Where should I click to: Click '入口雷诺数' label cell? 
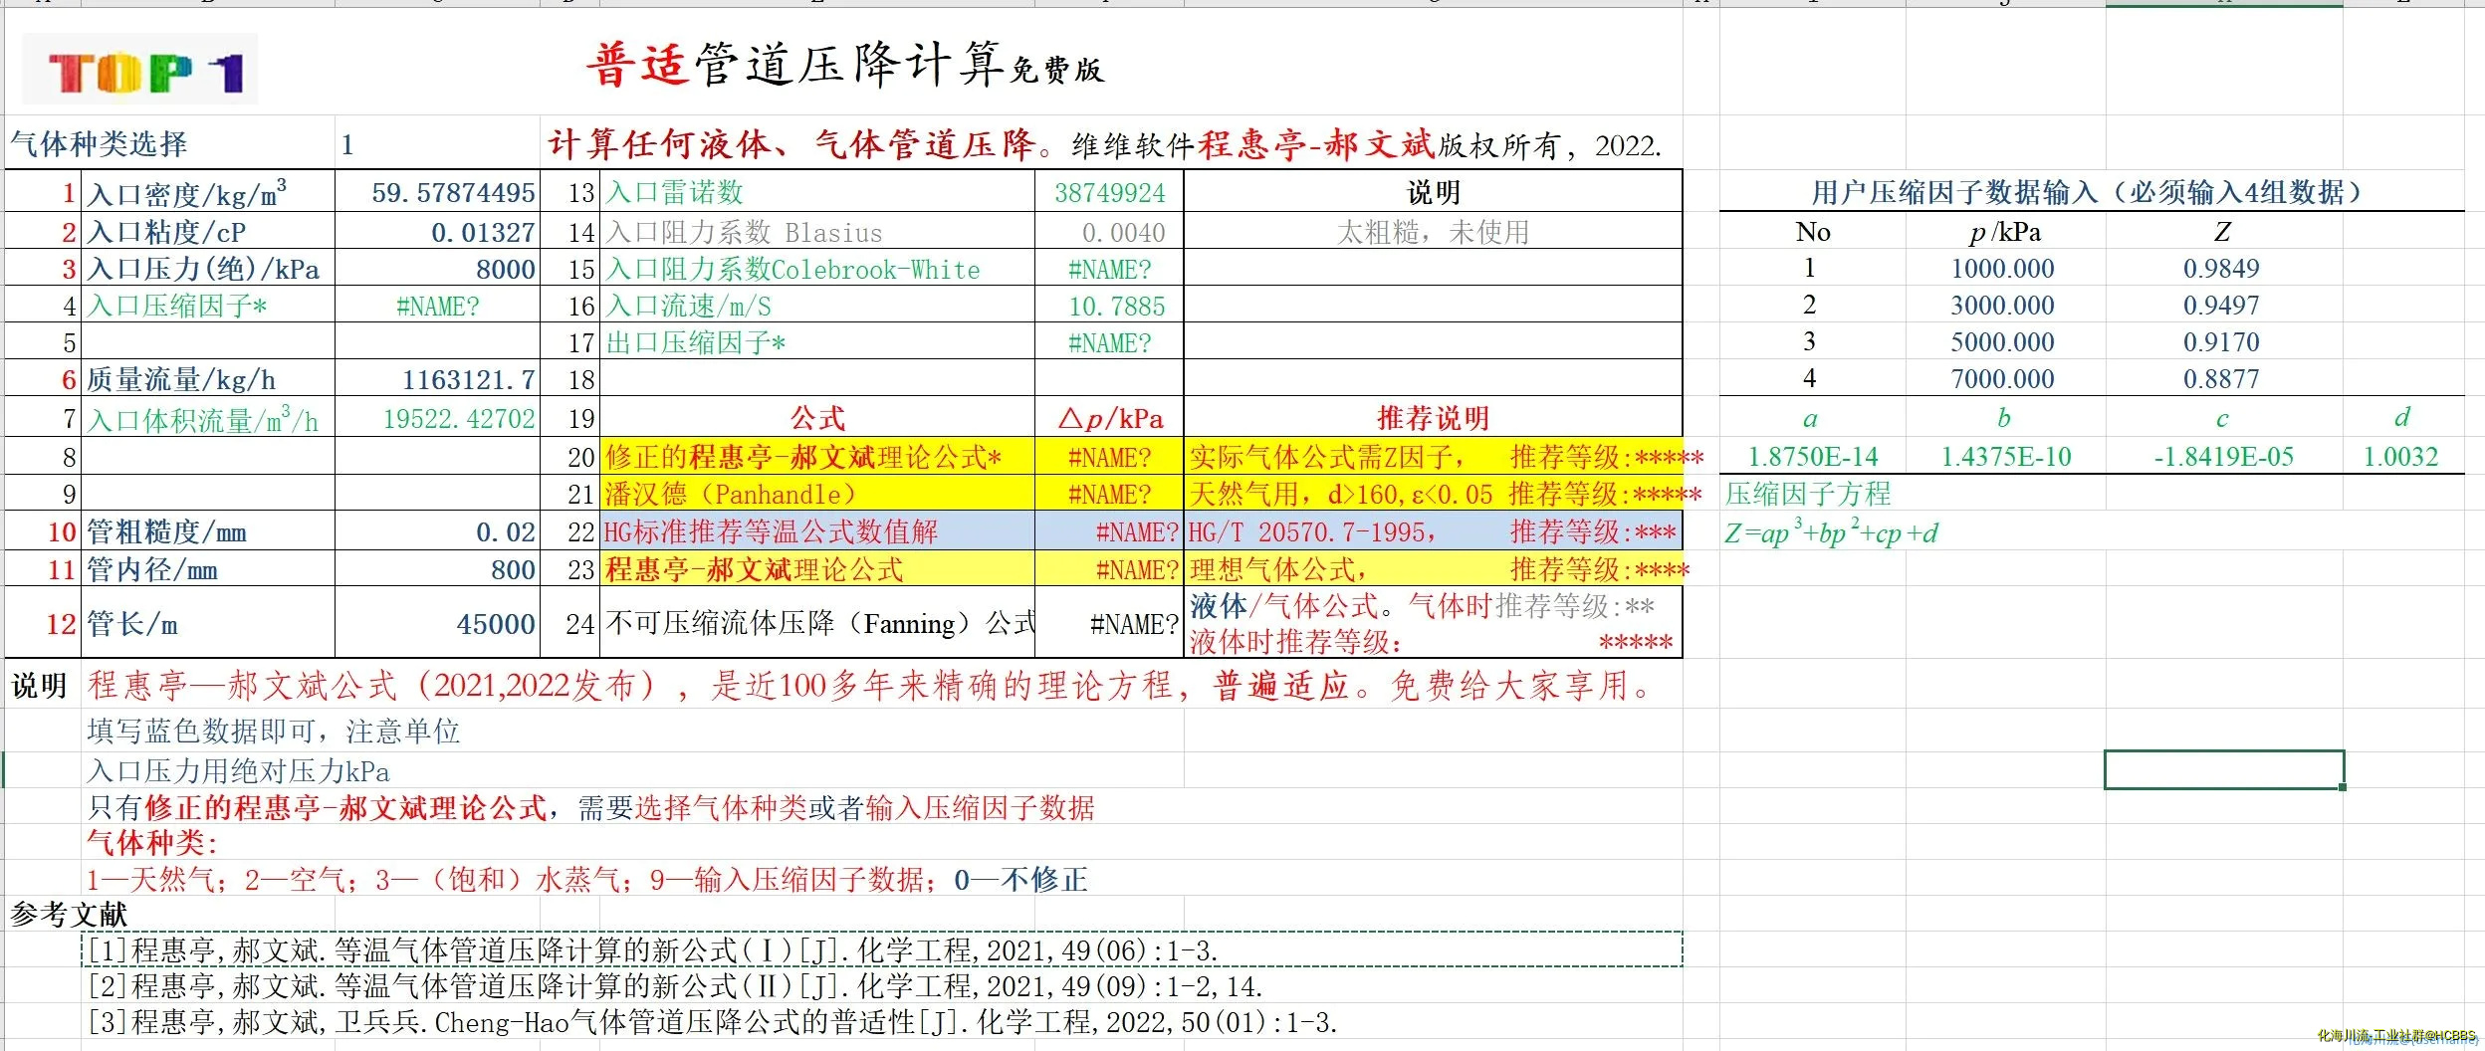817,192
